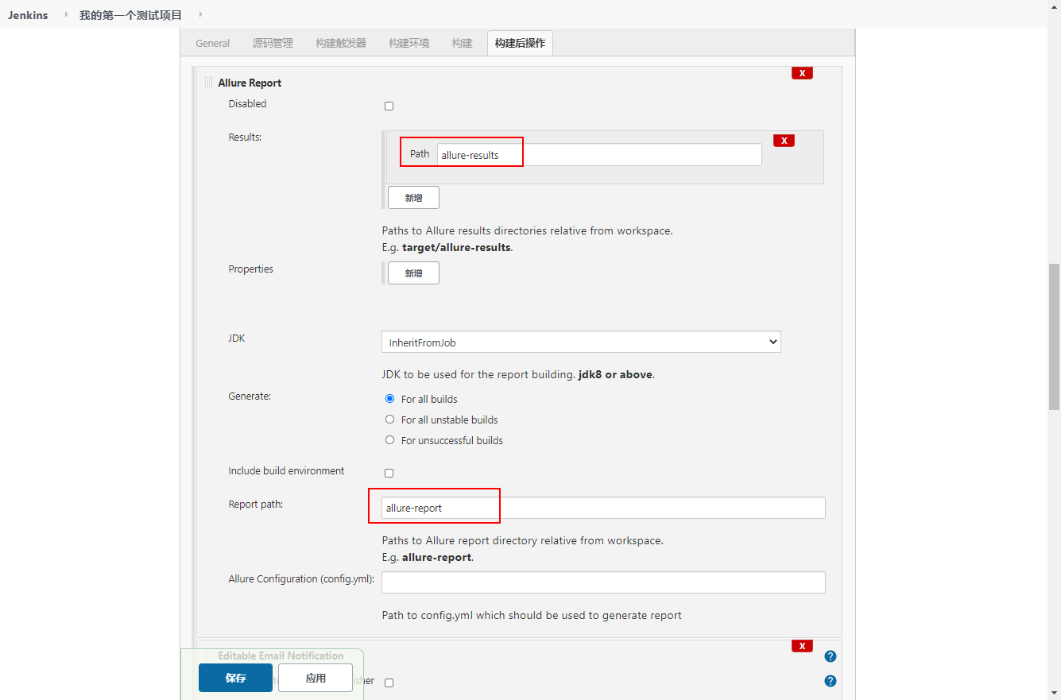Click 新增 button next to Properties
Screen dimensions: 1061x700
point(413,273)
